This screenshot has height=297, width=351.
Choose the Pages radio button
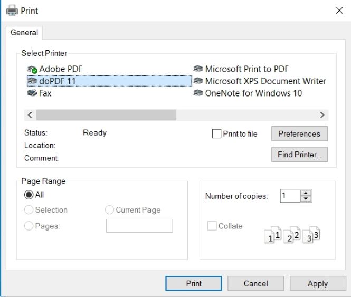click(29, 226)
